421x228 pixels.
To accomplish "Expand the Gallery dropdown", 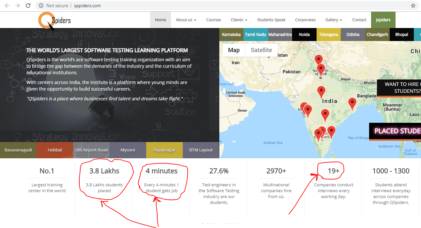I will coord(334,20).
